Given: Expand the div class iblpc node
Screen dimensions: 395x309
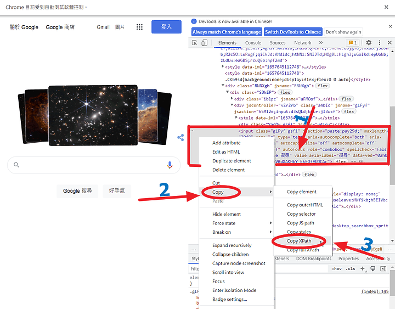Looking at the screenshot, I should coord(232,98).
